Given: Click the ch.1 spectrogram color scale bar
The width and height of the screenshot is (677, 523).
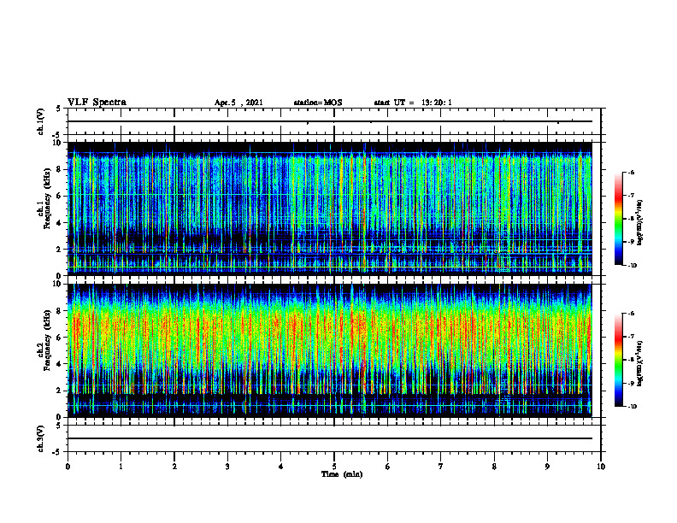Looking at the screenshot, I should 618,219.
